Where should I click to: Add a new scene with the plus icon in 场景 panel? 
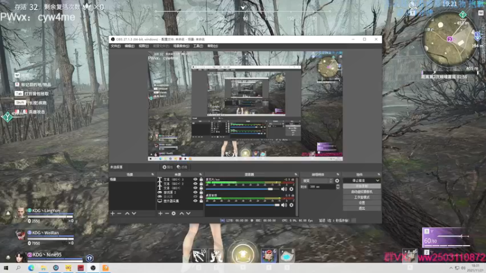click(x=112, y=214)
